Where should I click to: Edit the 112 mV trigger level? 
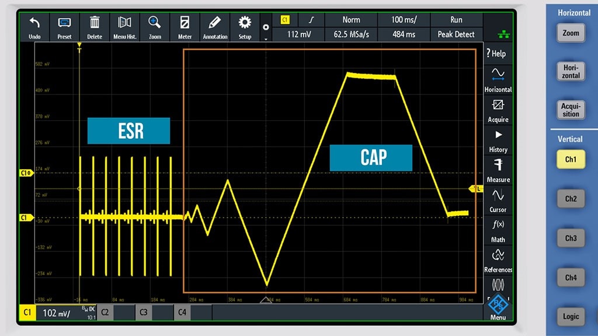tap(298, 34)
